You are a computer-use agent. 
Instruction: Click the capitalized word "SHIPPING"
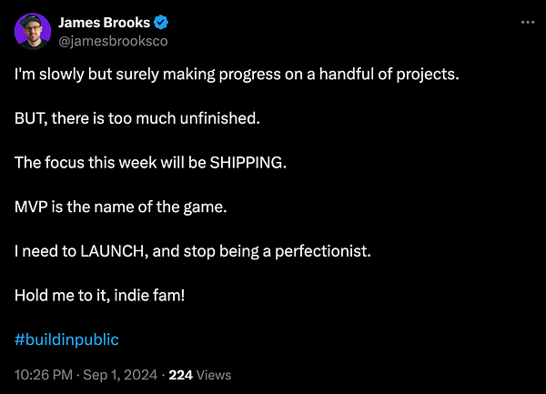coord(247,162)
